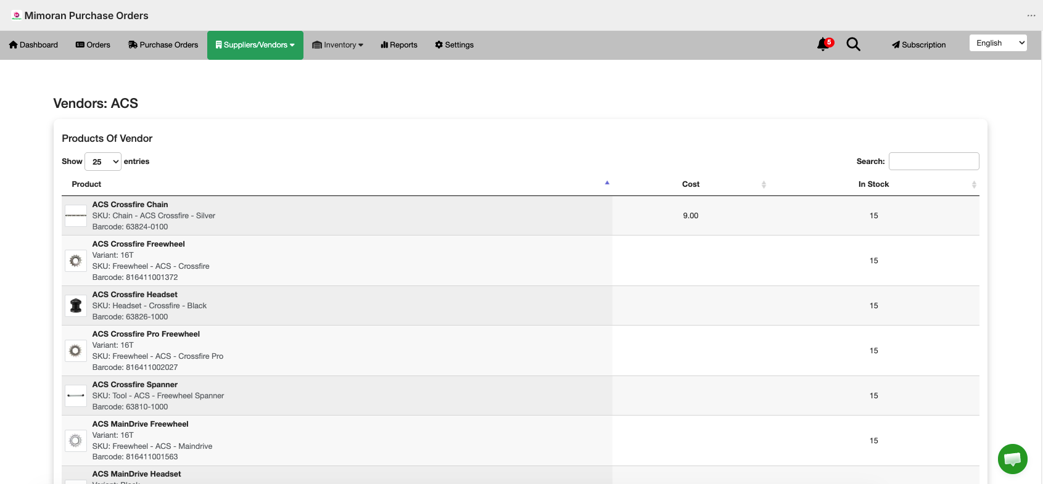Open the green chat support bubble
Viewport: 1043px width, 484px height.
[x=1013, y=459]
